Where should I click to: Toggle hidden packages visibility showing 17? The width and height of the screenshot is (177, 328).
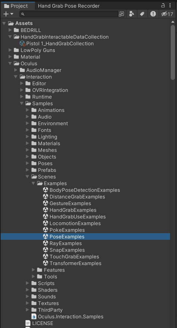[x=167, y=14]
